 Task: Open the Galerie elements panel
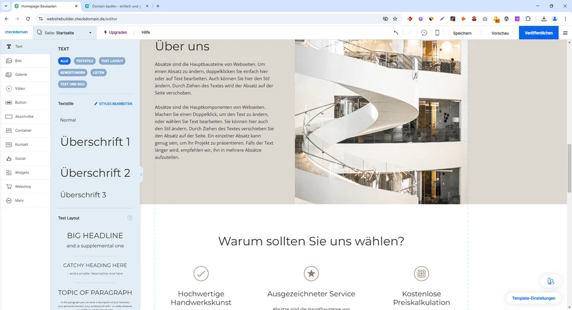pos(25,75)
